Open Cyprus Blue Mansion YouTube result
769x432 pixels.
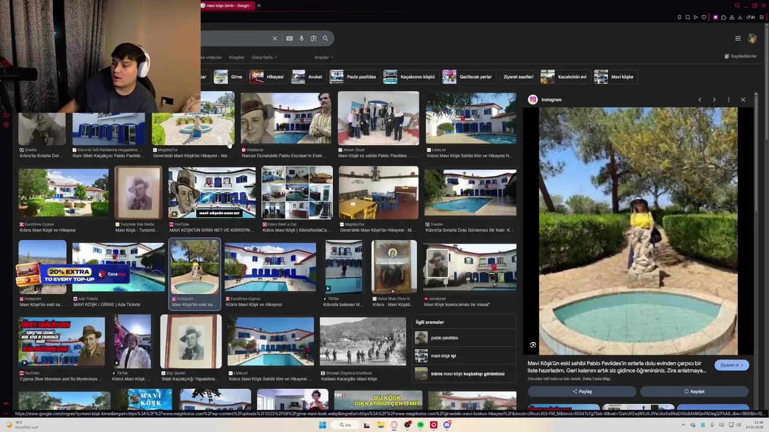(61, 343)
